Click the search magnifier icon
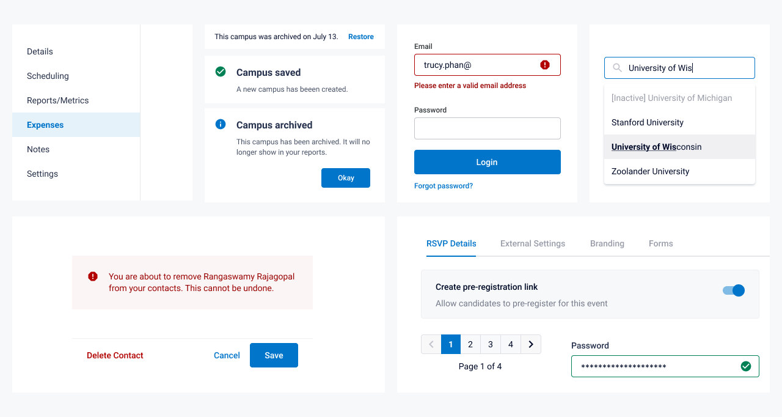This screenshot has height=417, width=782. click(x=618, y=68)
